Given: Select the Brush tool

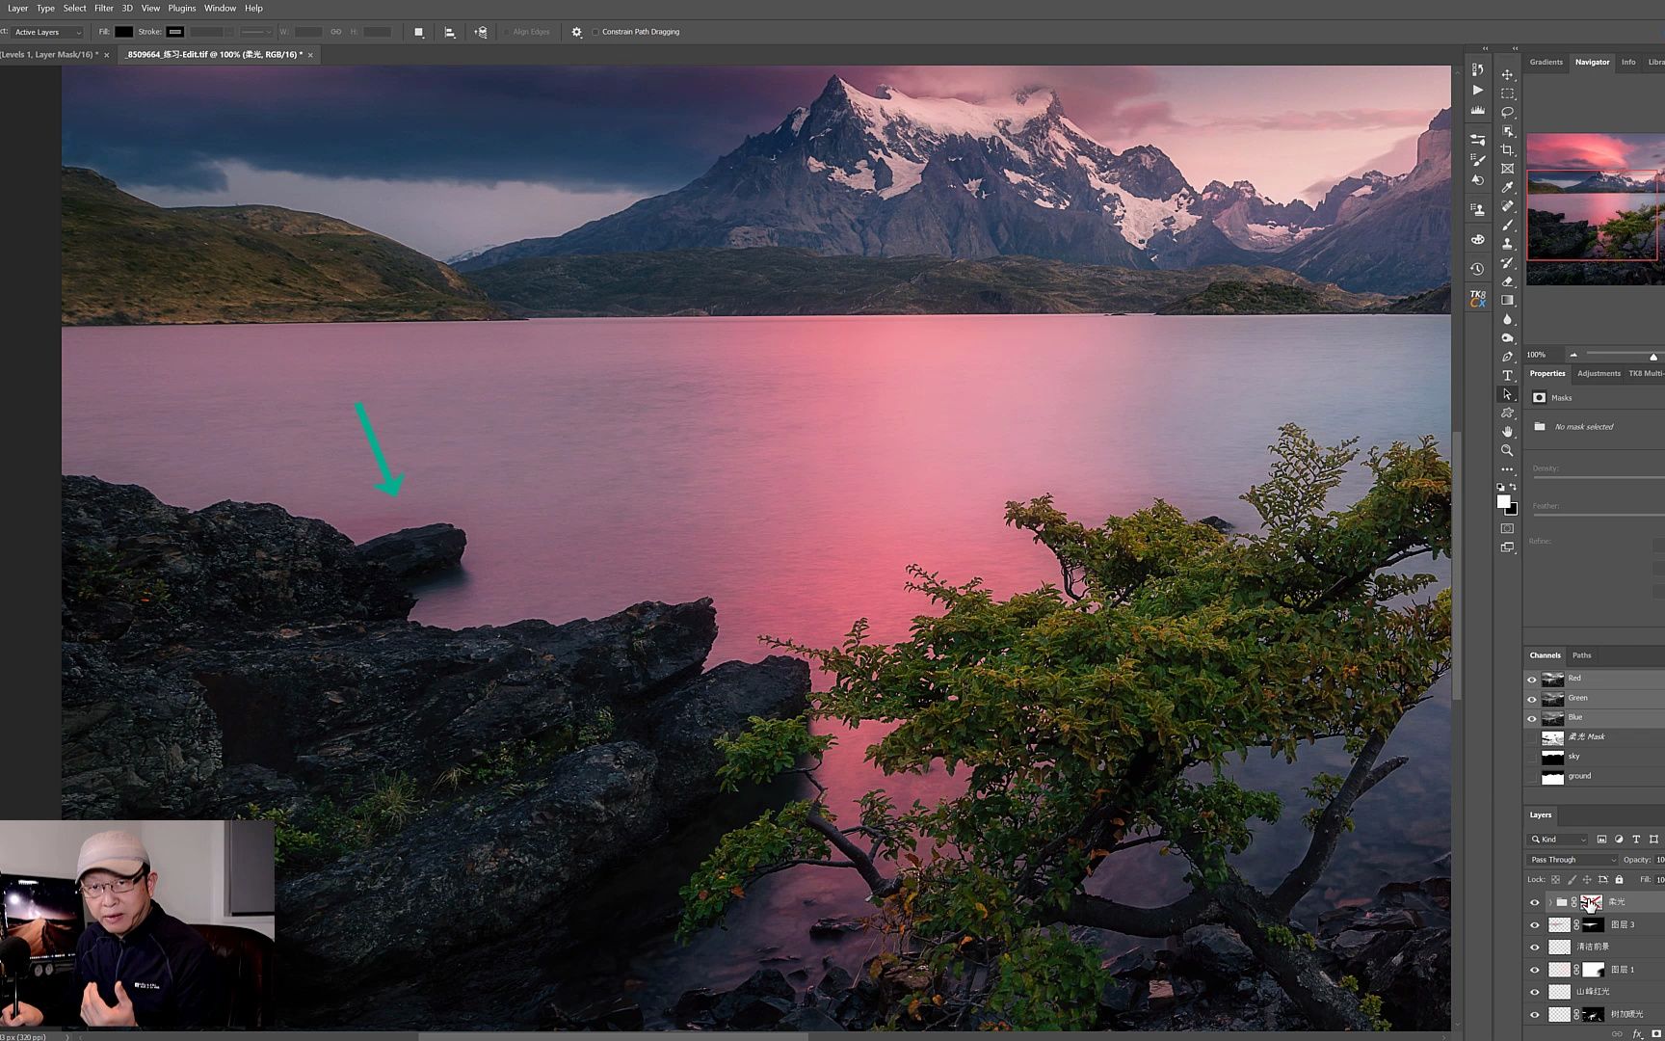Looking at the screenshot, I should coord(1507,226).
